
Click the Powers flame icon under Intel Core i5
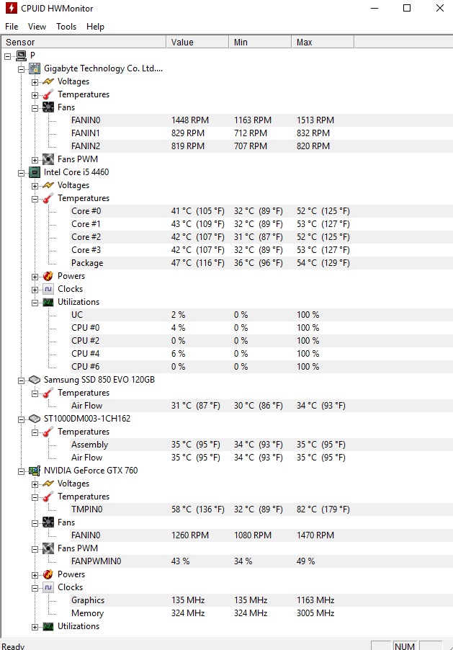point(48,276)
